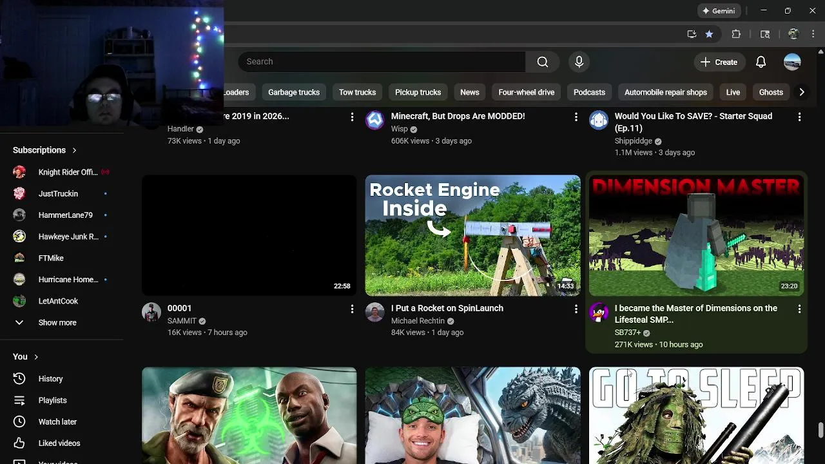Open Gemini in the Chrome title bar

pyautogui.click(x=719, y=11)
